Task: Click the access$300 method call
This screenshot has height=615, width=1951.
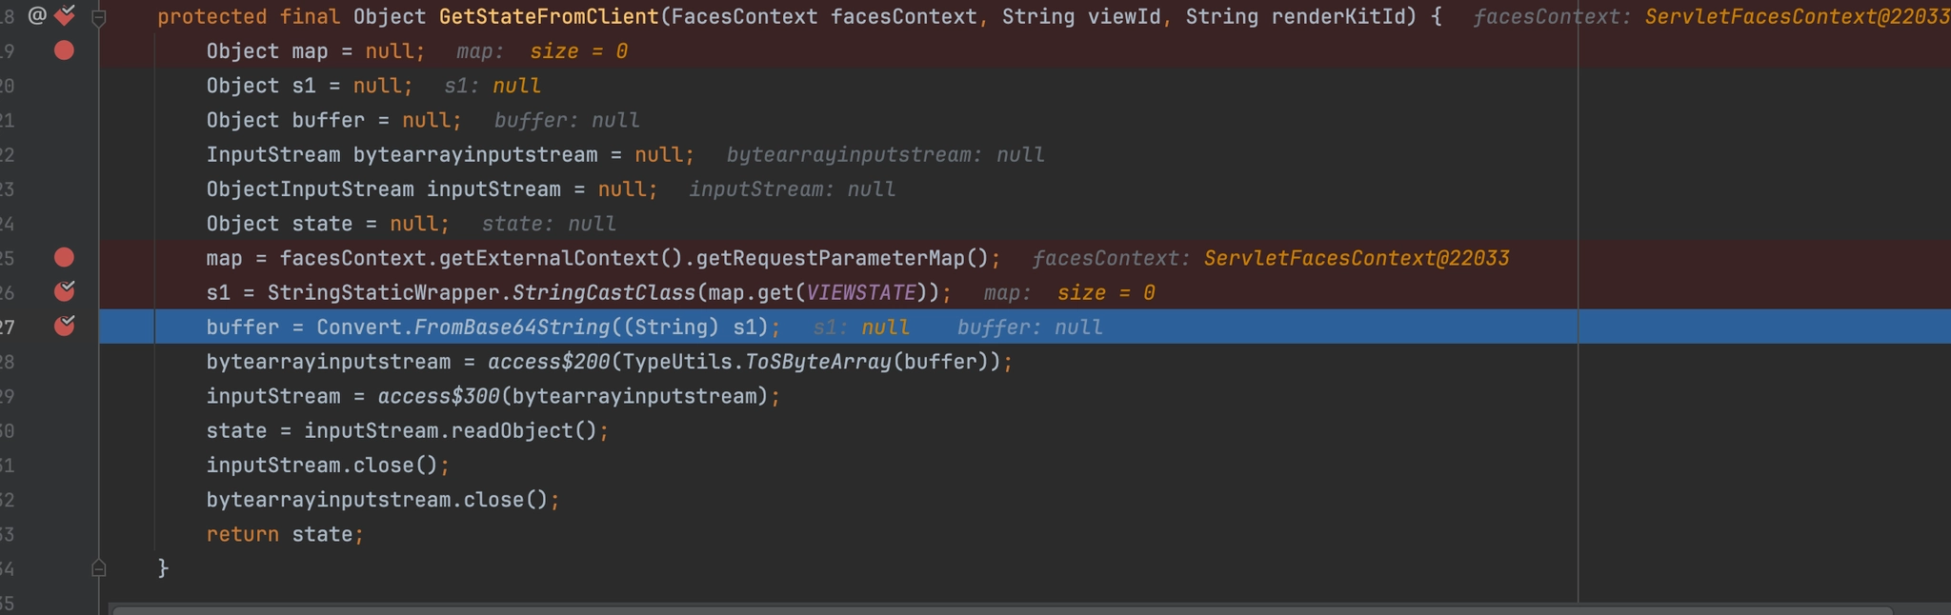Action: pos(438,396)
